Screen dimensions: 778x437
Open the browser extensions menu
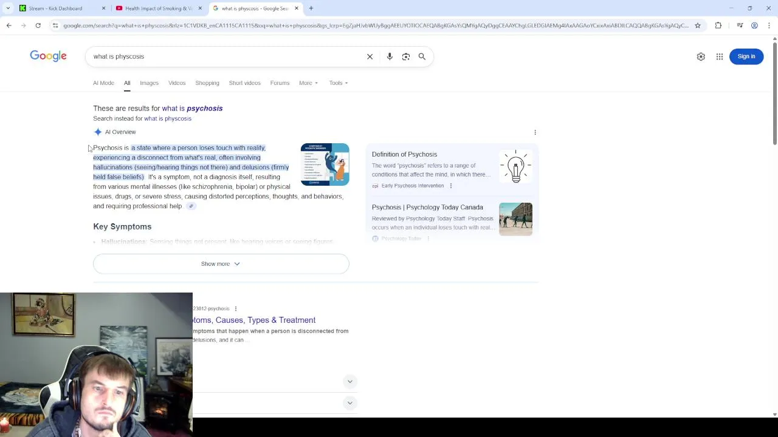[x=718, y=25]
